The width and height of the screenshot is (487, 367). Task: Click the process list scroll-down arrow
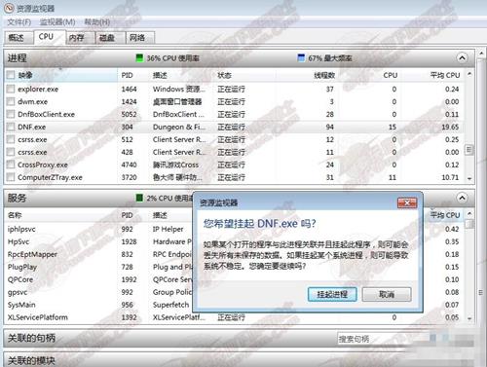pyautogui.click(x=469, y=178)
